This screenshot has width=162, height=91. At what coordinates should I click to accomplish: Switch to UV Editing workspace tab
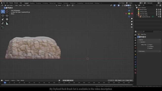pyautogui.click(x=45, y=3)
